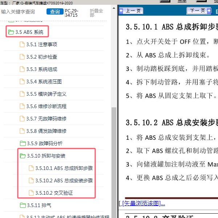This screenshot has height=218, width=218.
Task: Click the tree panel scrollbar thumb
Action: (x=114, y=162)
